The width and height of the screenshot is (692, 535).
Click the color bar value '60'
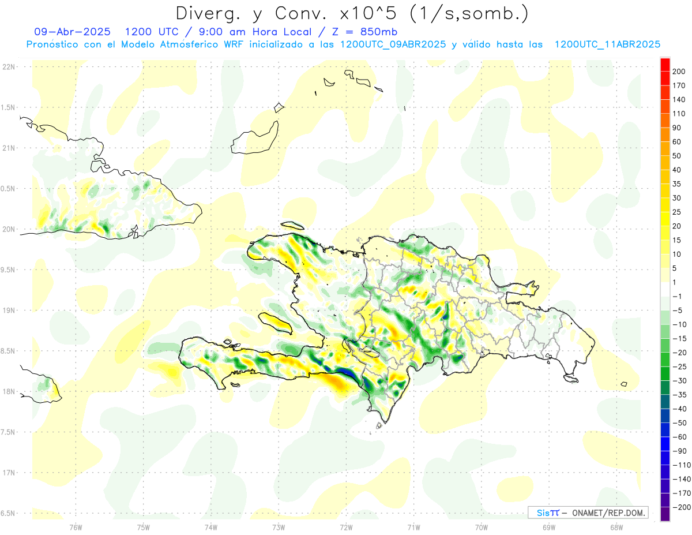pyautogui.click(x=677, y=142)
